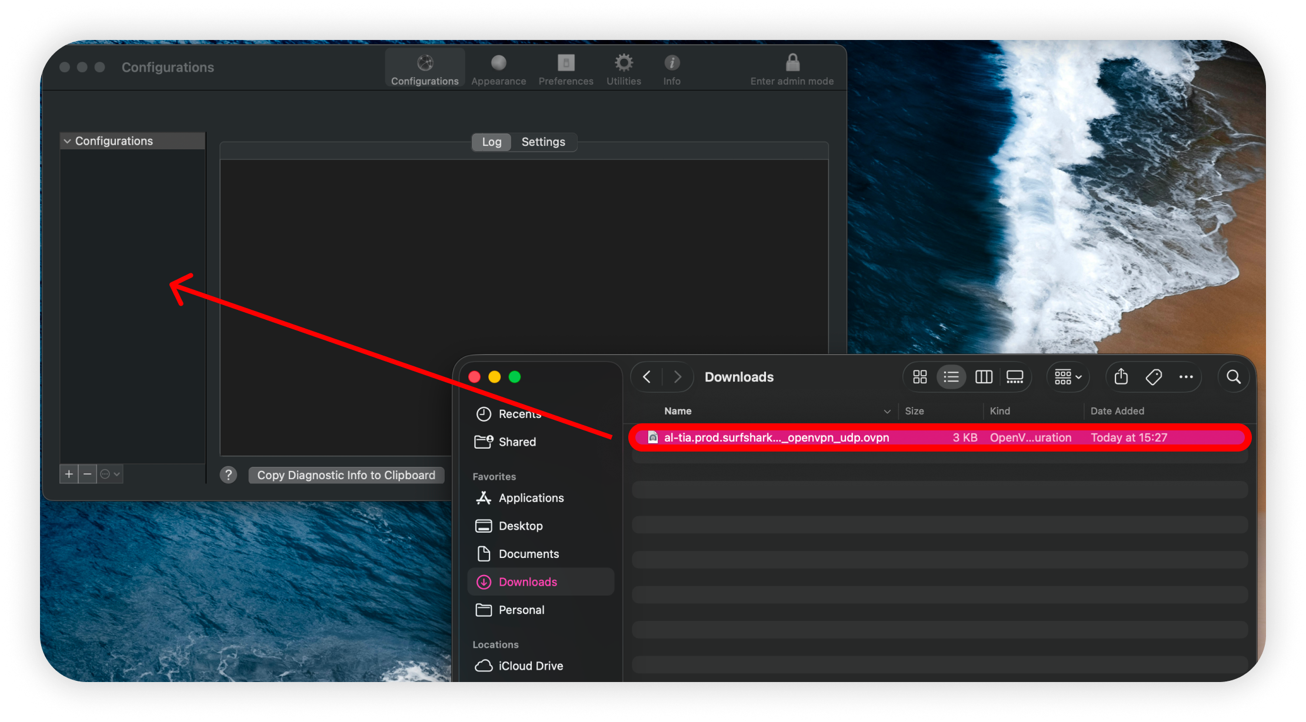
Task: Open the Appearance toolbar pane
Action: pos(498,69)
